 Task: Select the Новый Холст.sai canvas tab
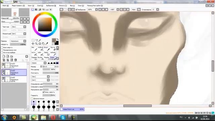72,109
